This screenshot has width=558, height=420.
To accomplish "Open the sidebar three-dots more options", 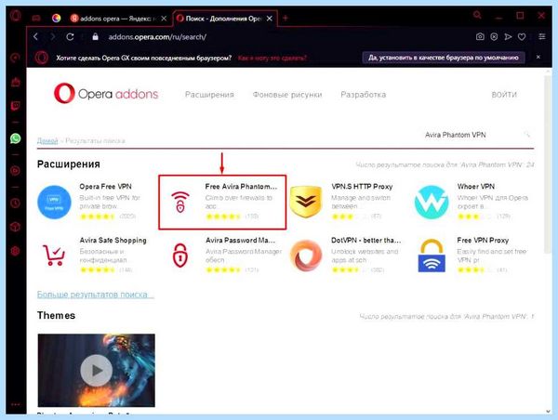I will point(15,404).
